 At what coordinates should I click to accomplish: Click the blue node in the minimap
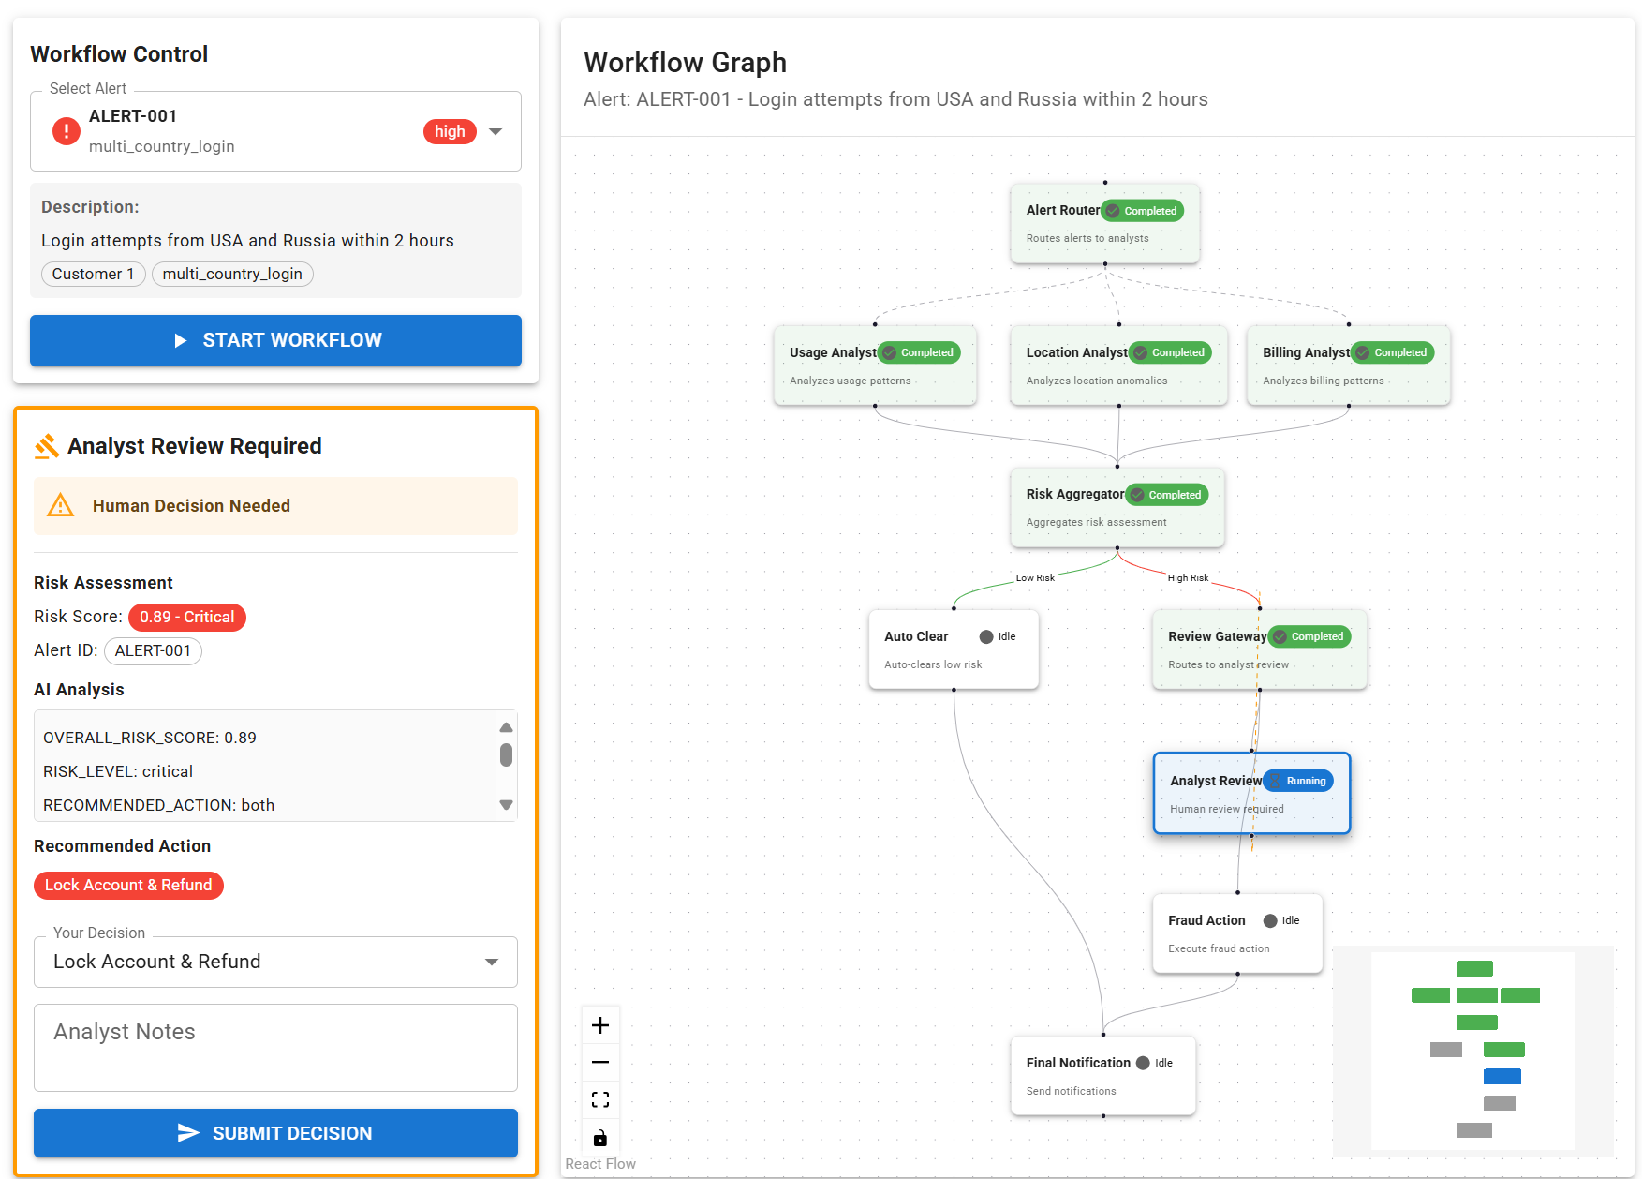1501,1076
